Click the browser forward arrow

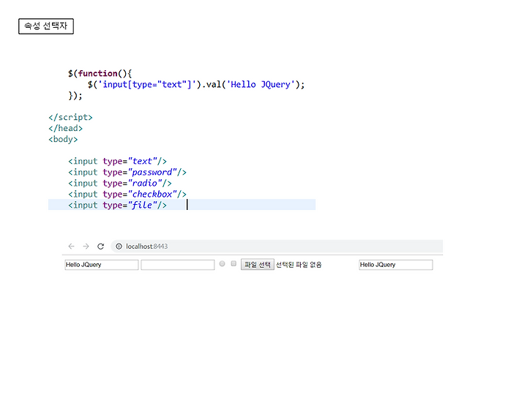coord(86,247)
